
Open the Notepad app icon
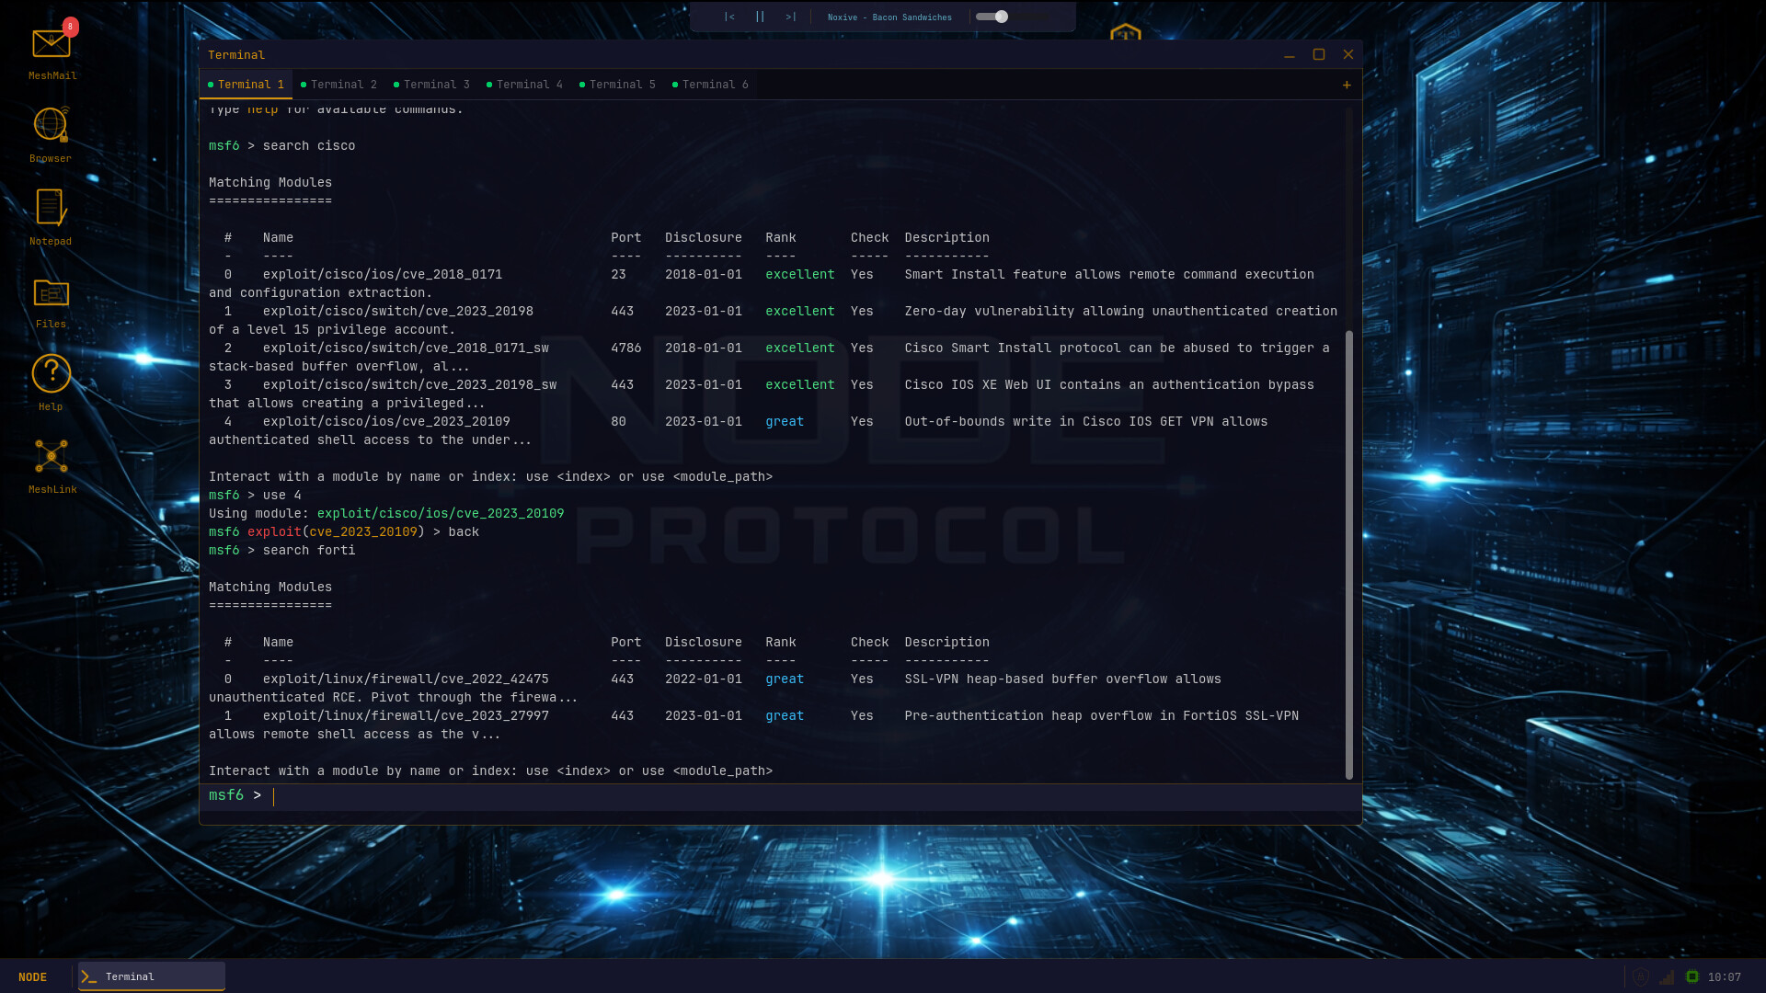coord(52,209)
